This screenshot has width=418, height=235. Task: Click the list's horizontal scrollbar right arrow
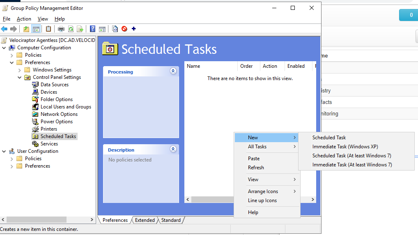click(312, 200)
